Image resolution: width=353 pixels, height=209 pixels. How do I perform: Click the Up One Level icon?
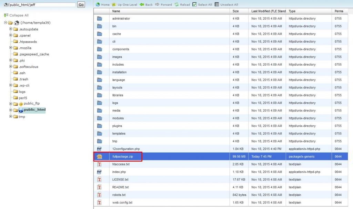coord(114,5)
